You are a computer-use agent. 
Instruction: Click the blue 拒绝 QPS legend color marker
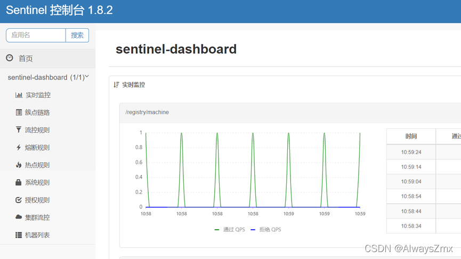pyautogui.click(x=253, y=230)
